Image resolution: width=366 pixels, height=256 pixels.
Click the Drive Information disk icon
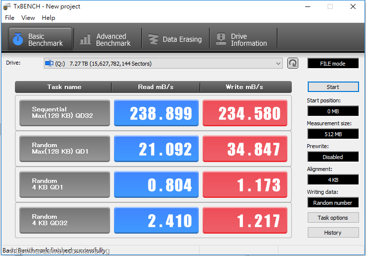(x=221, y=39)
